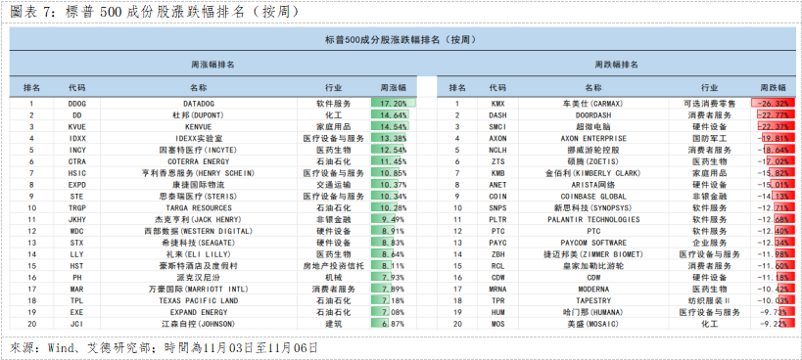Click the 标普500成分股涨跌幅排名 table title
Viewport: 802px width, 360px height.
click(x=401, y=40)
